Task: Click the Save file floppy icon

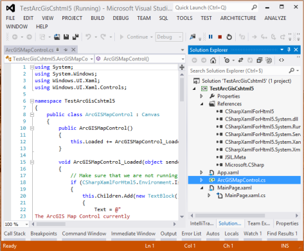Action: coord(66,37)
